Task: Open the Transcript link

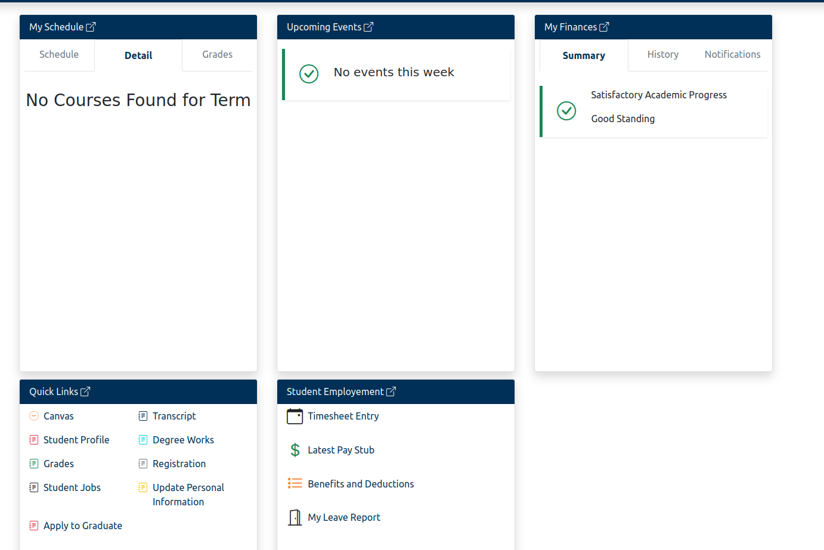Action: 174,416
